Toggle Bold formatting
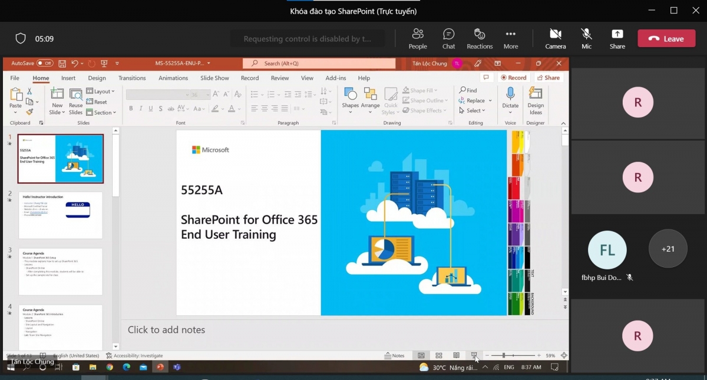Screen dimensions: 707x380 [131, 108]
